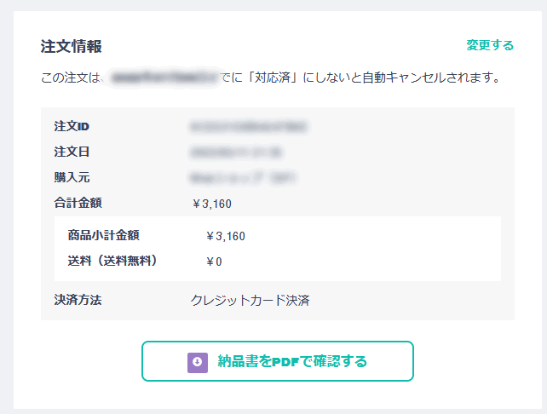Click the 変更する link
Screen dimensions: 547x414
click(x=490, y=45)
